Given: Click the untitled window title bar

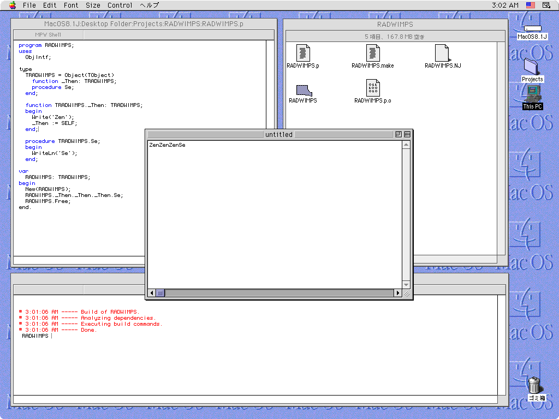Looking at the screenshot, I should tap(279, 134).
